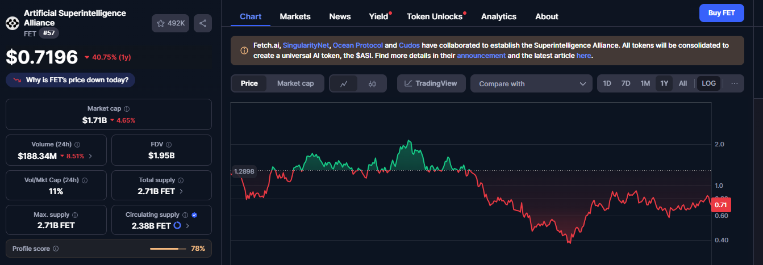This screenshot has height=265, width=763.
Task: Click the Buy FET button
Action: [x=722, y=12]
